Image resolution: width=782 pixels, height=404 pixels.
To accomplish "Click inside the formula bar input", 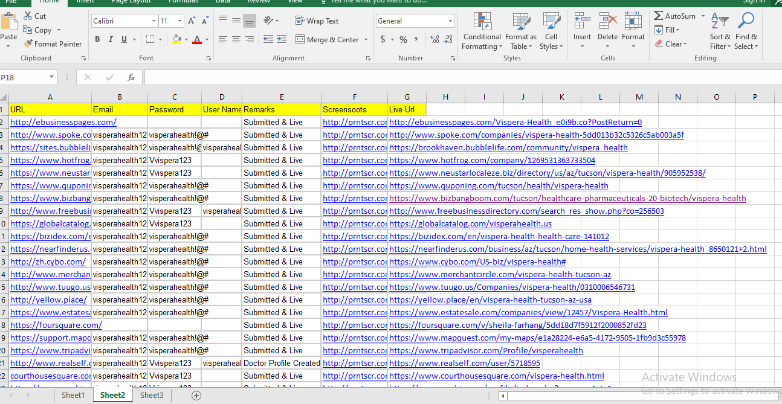I will tap(459, 77).
